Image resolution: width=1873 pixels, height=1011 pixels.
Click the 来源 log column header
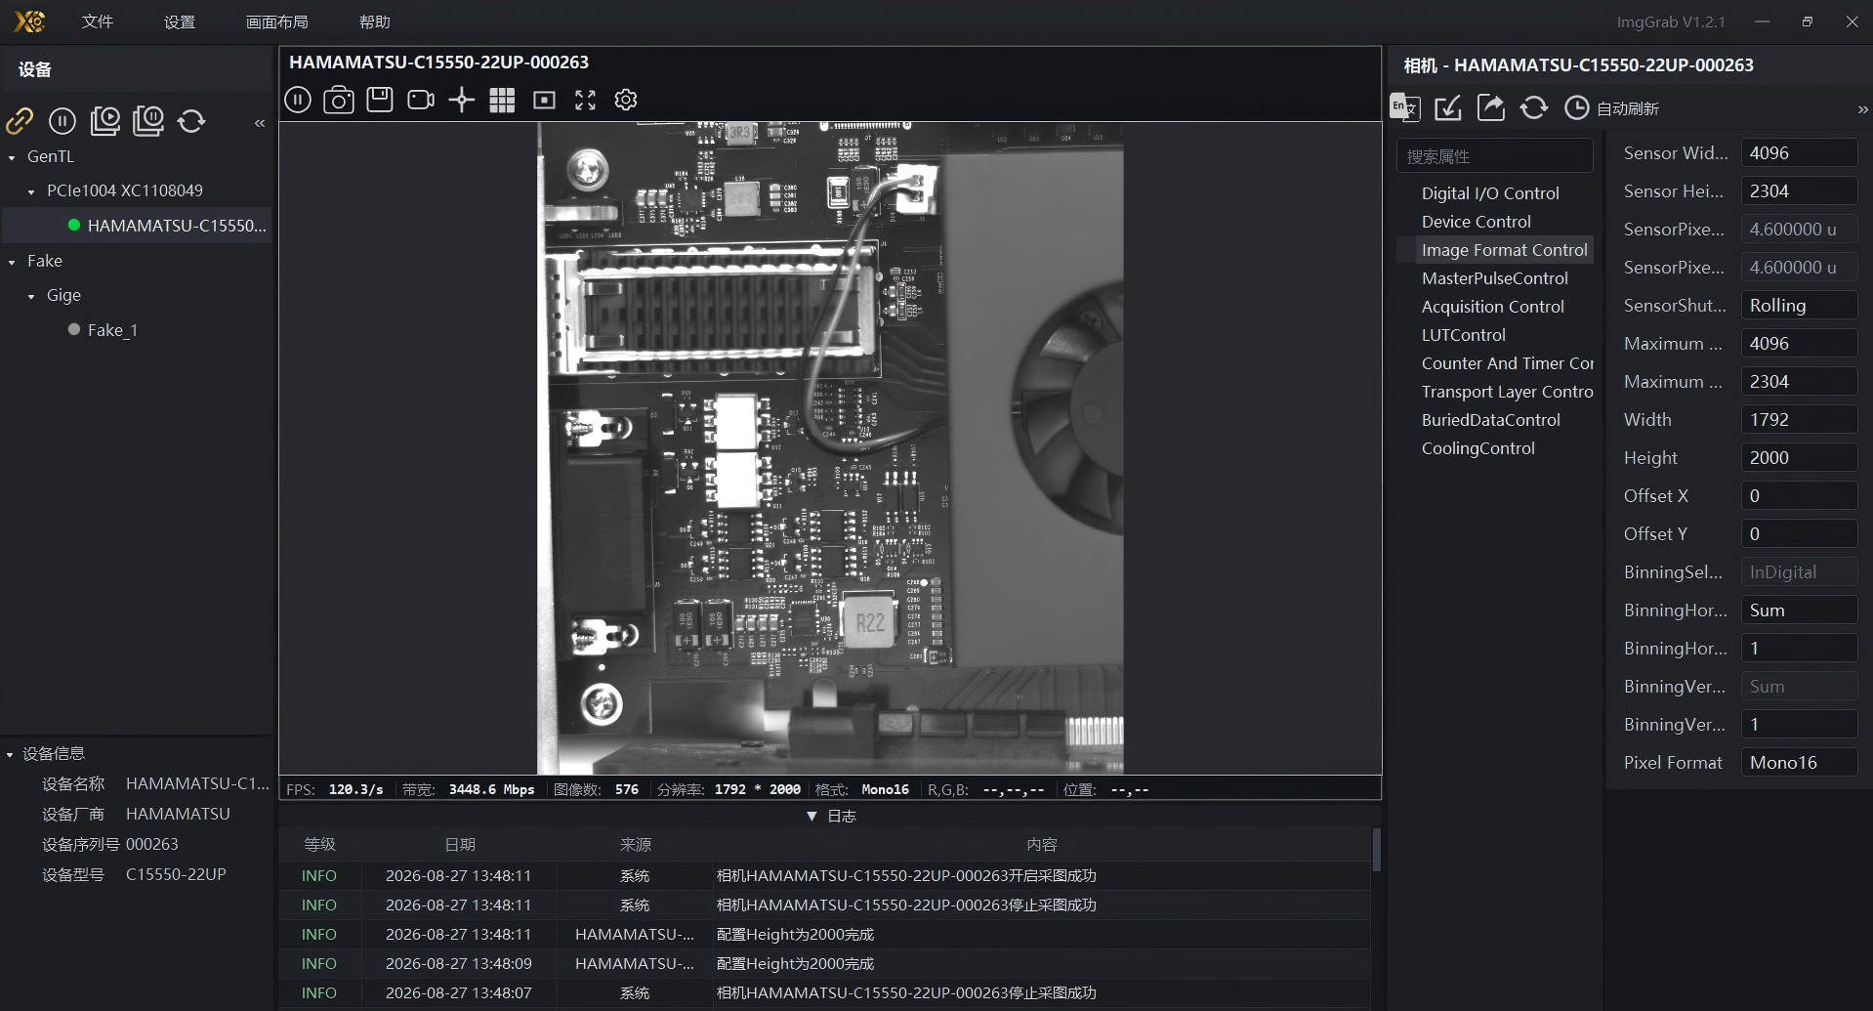[635, 845]
